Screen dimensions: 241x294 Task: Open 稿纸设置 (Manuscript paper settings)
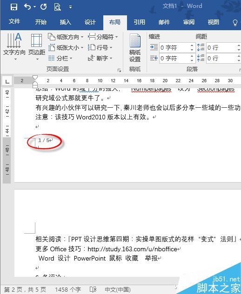135,48
